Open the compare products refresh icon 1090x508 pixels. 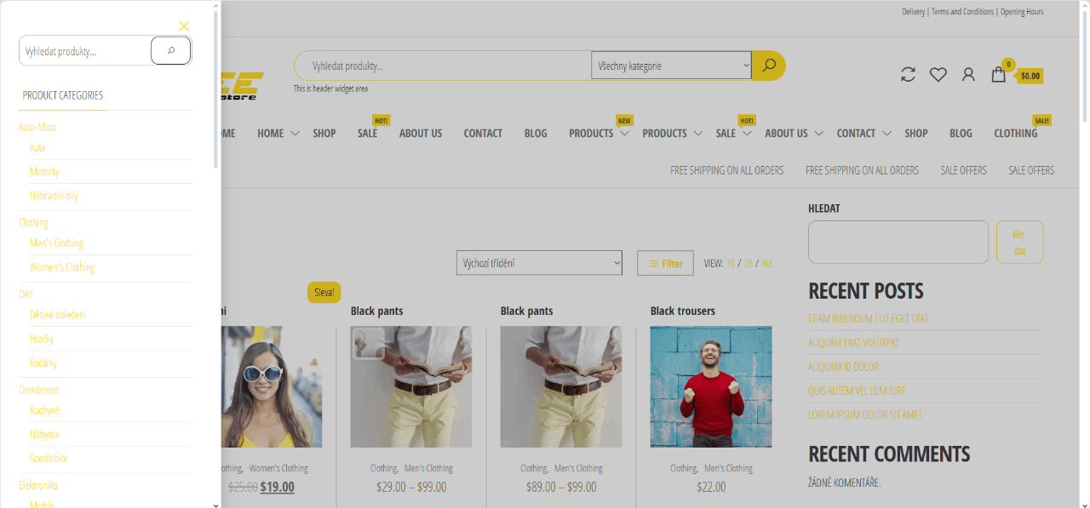coord(908,75)
